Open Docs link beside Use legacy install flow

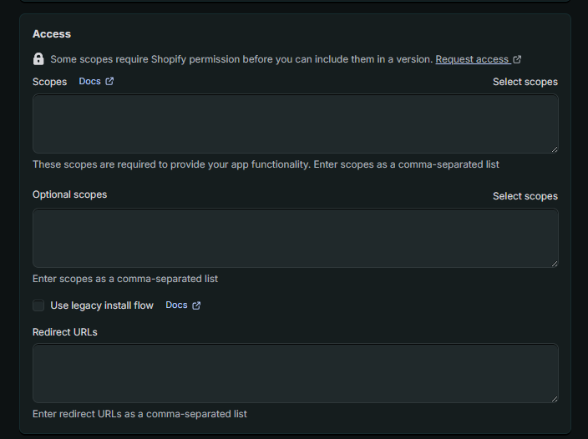point(176,305)
